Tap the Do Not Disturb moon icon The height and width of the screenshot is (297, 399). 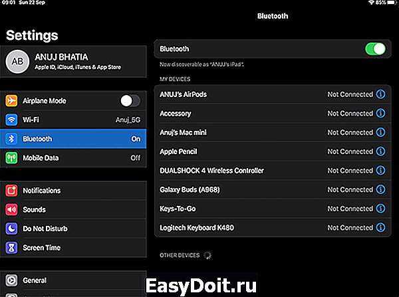pyautogui.click(x=11, y=229)
